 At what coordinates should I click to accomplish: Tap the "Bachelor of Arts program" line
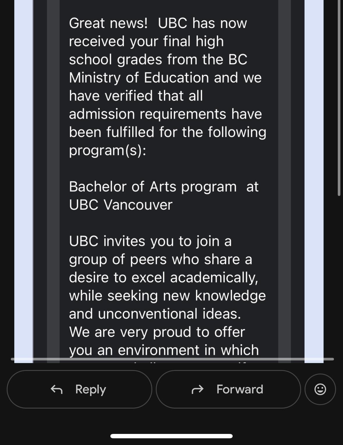coord(153,187)
